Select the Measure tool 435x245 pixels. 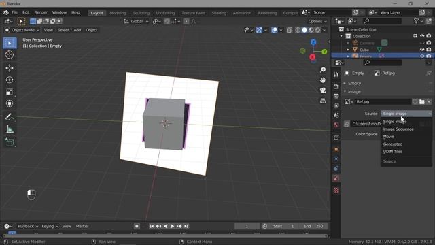point(10,129)
